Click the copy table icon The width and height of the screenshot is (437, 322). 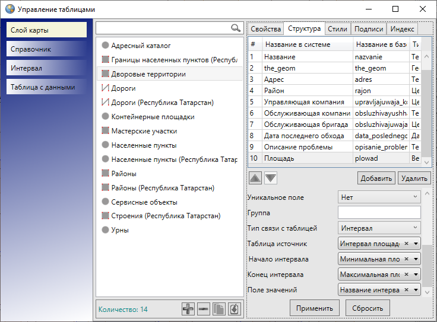coord(219,309)
